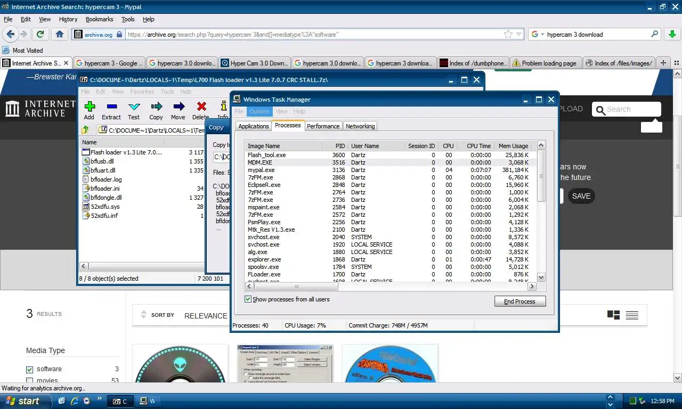Run Test from the 7-Zip toolbar

[134, 110]
